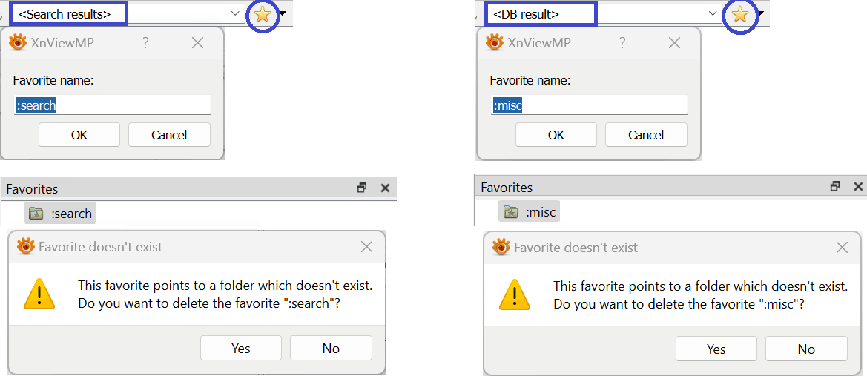Click the favorites star beside DB result
Viewport: 867px width, 376px height.
pos(739,13)
